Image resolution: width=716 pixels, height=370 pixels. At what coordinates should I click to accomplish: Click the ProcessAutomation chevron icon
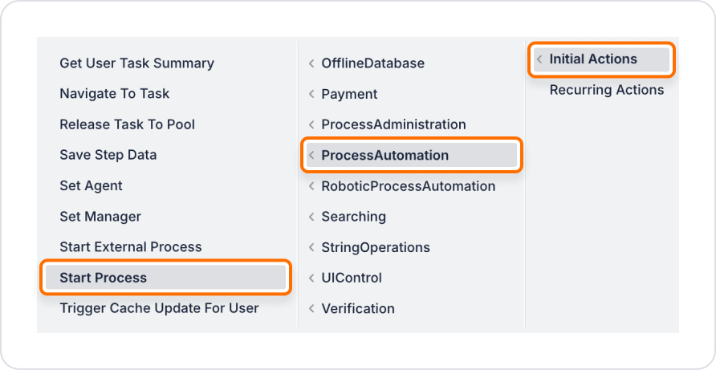[311, 155]
